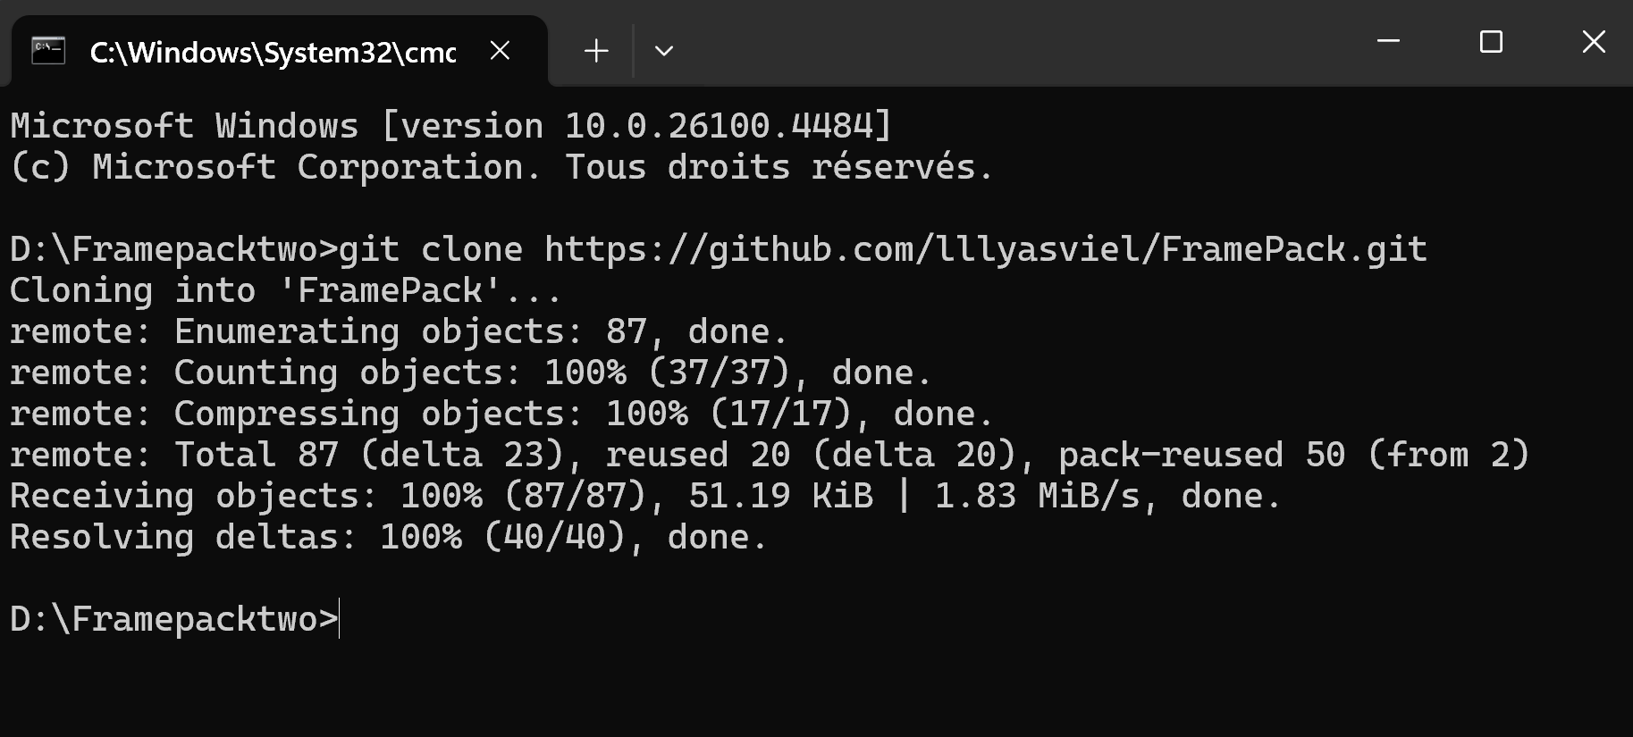Click the Receiving objects 51.19 KiB line
1633x737 pixels.
(x=645, y=496)
